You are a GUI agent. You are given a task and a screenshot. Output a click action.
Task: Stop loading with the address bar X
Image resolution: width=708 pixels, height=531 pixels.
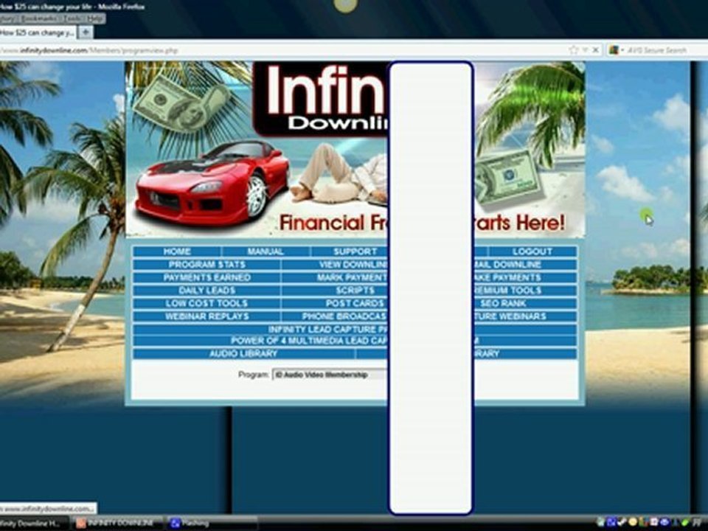[x=596, y=49]
